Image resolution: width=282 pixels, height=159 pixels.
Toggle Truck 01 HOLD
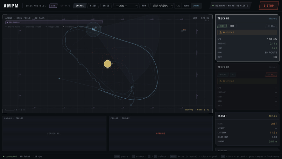pos(232,26)
